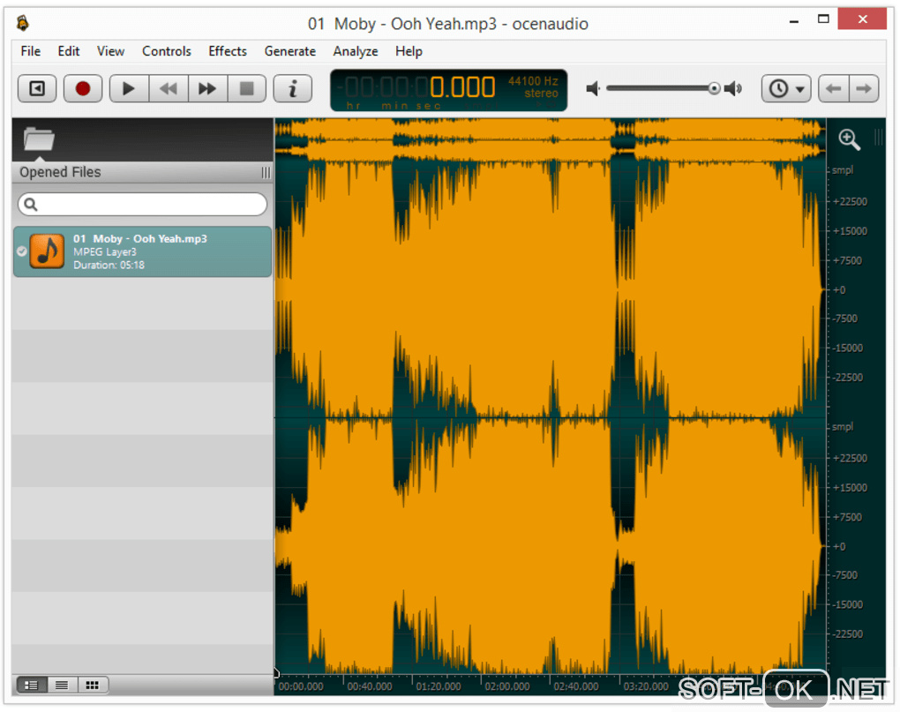Click the Duration: 05:18 text

[x=109, y=265]
